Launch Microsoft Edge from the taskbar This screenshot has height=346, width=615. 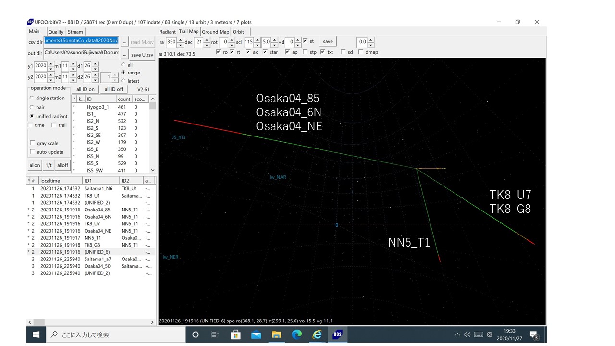[x=297, y=334]
